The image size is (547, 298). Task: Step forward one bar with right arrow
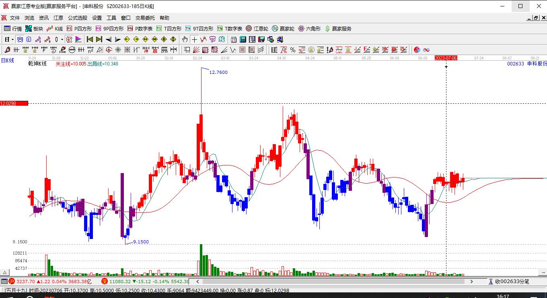point(117,39)
